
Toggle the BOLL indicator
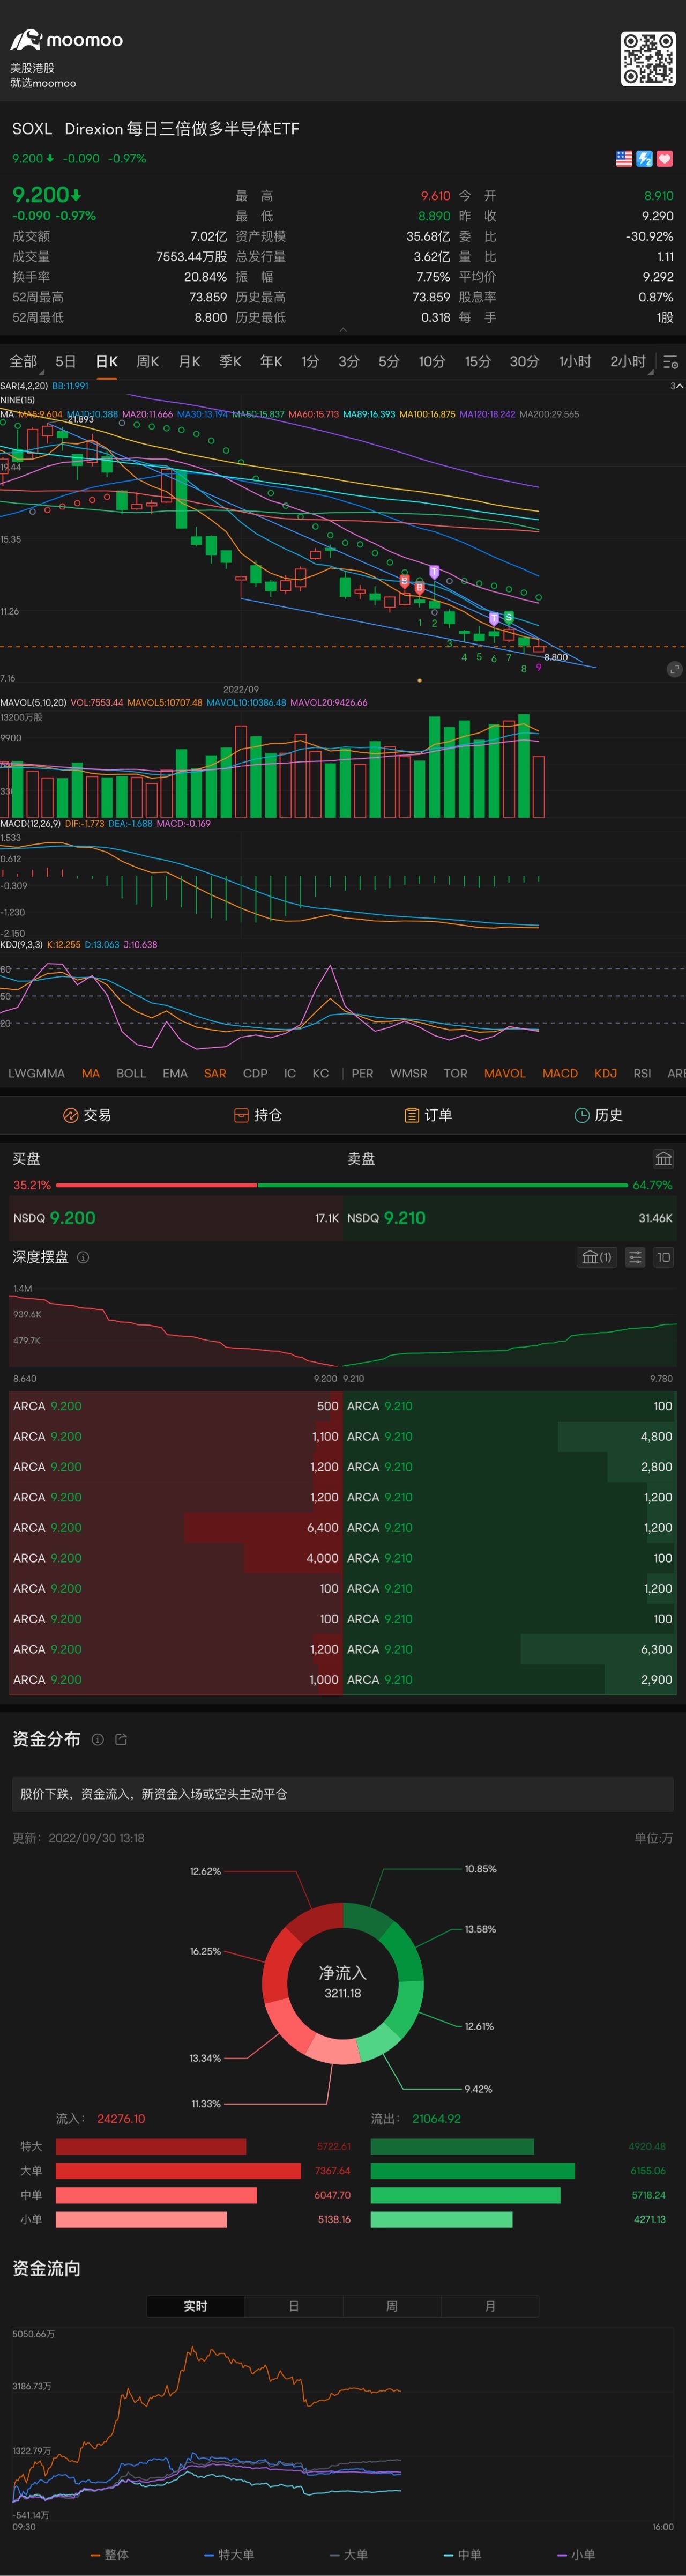click(131, 1073)
